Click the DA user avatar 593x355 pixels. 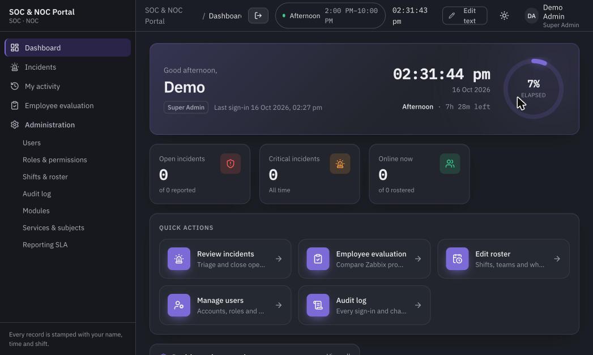click(531, 16)
